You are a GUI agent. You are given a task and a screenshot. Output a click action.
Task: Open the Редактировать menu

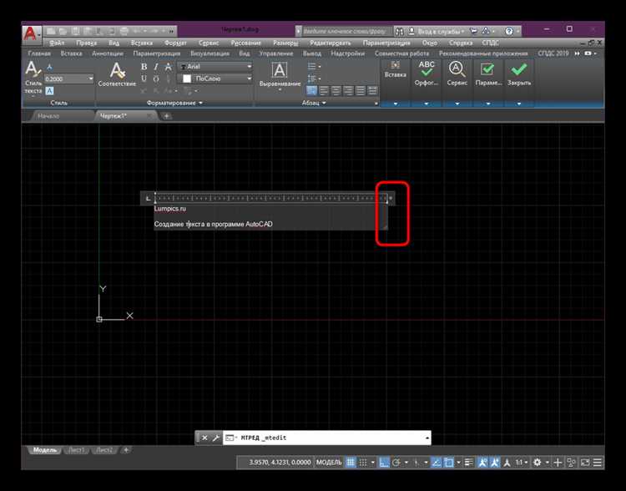pyautogui.click(x=331, y=43)
